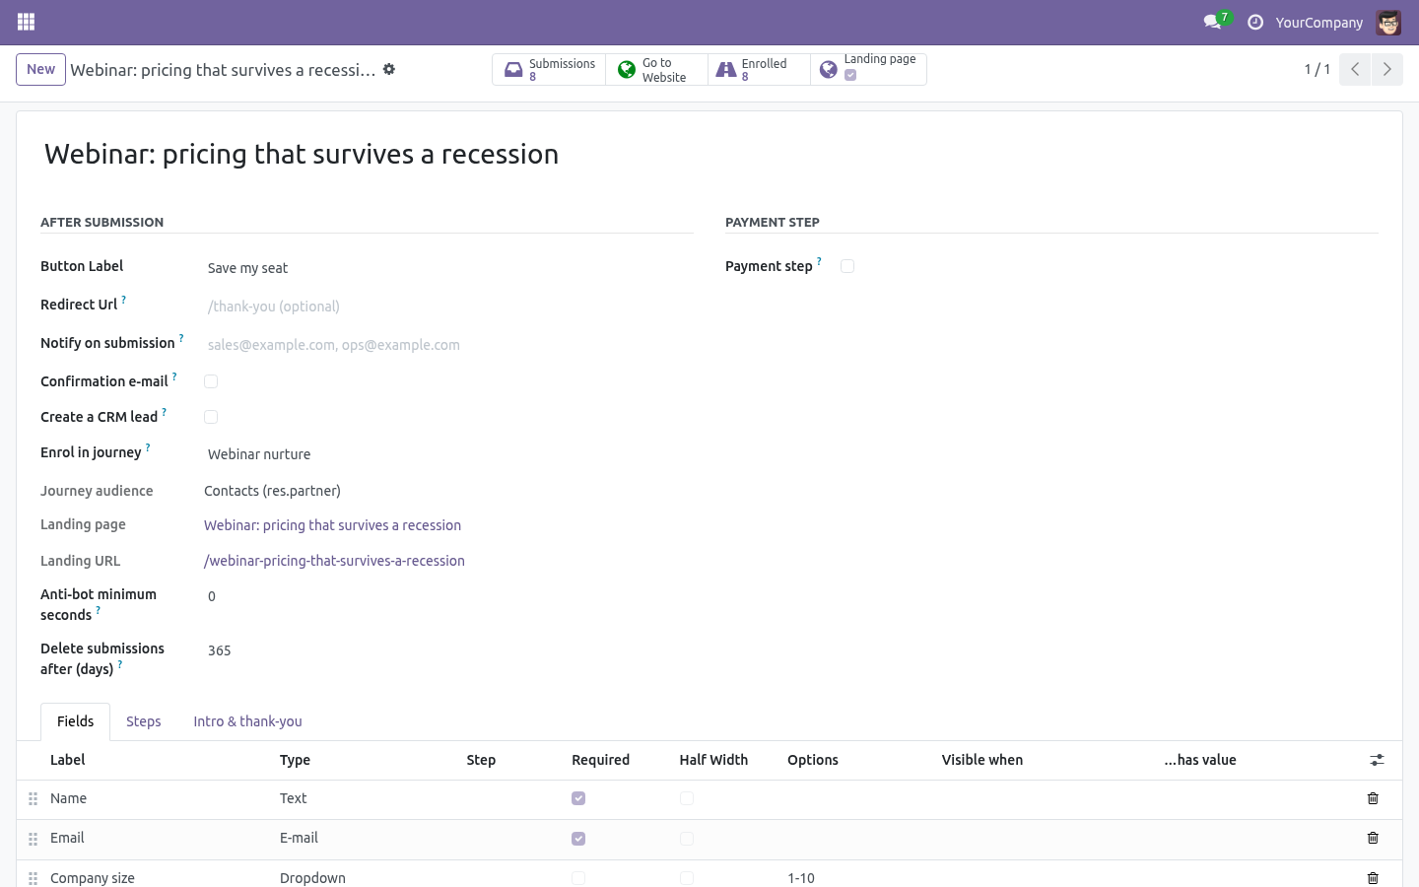Click the New button
The height and width of the screenshot is (887, 1419).
40,69
